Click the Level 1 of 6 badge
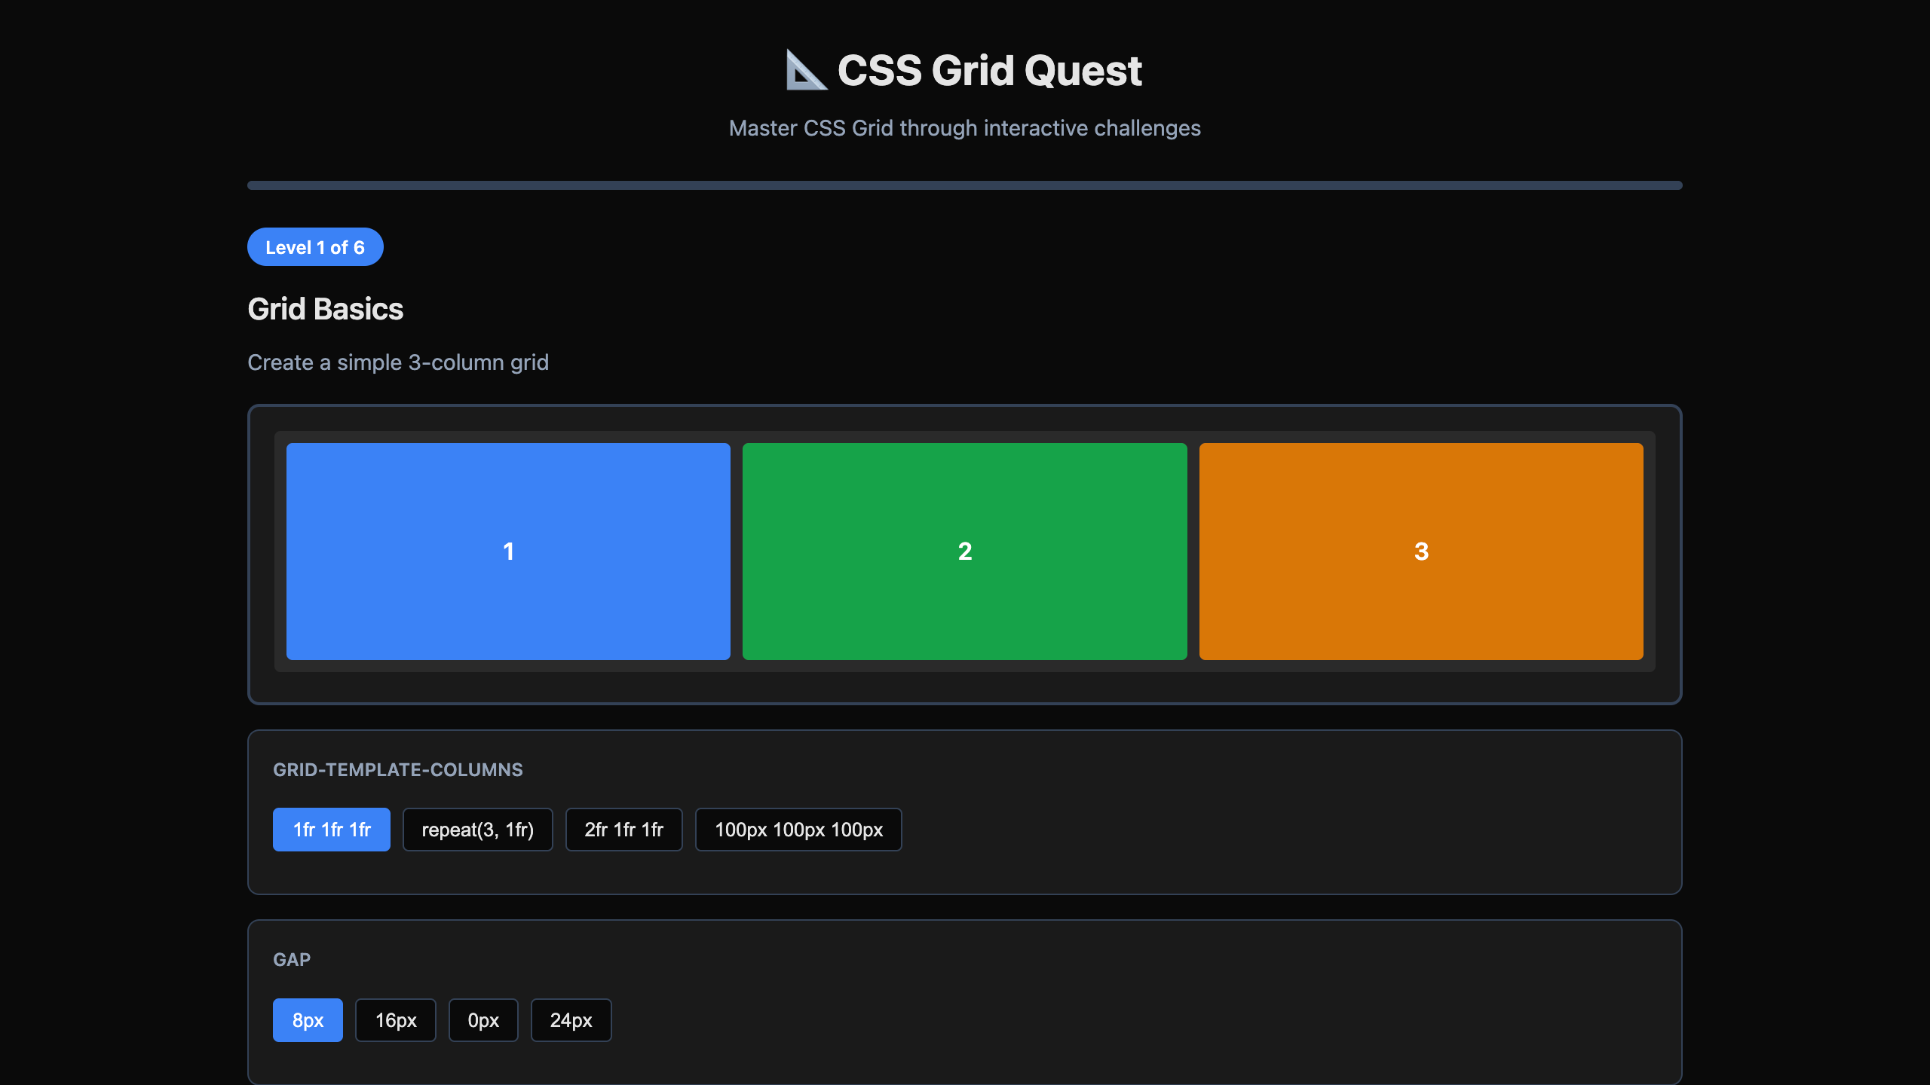Viewport: 1930px width, 1085px height. [x=315, y=247]
